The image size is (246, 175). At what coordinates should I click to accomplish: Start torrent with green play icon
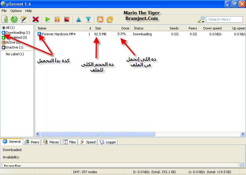pos(48,19)
